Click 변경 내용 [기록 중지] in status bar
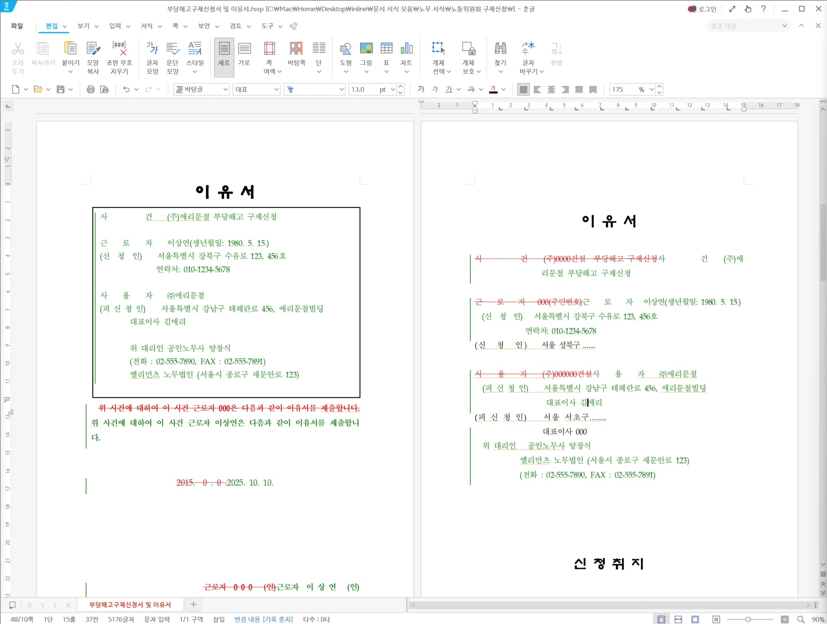This screenshot has width=827, height=624. [x=263, y=619]
